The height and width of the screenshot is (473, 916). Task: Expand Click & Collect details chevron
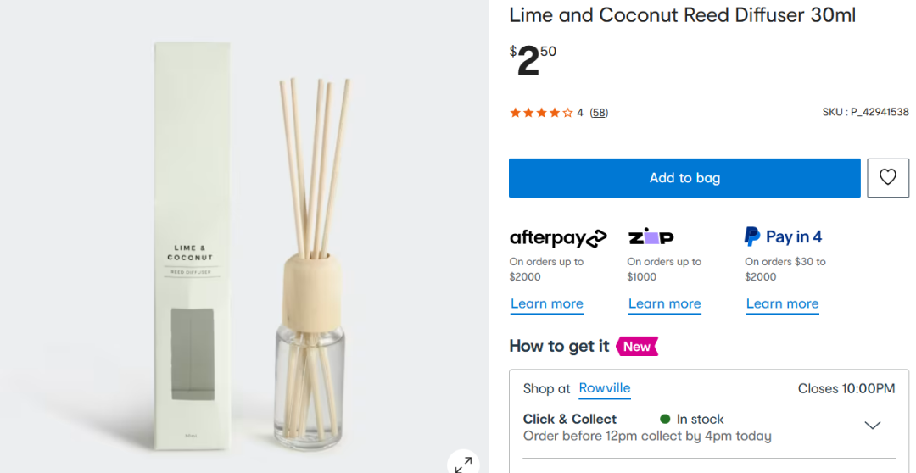(x=872, y=426)
